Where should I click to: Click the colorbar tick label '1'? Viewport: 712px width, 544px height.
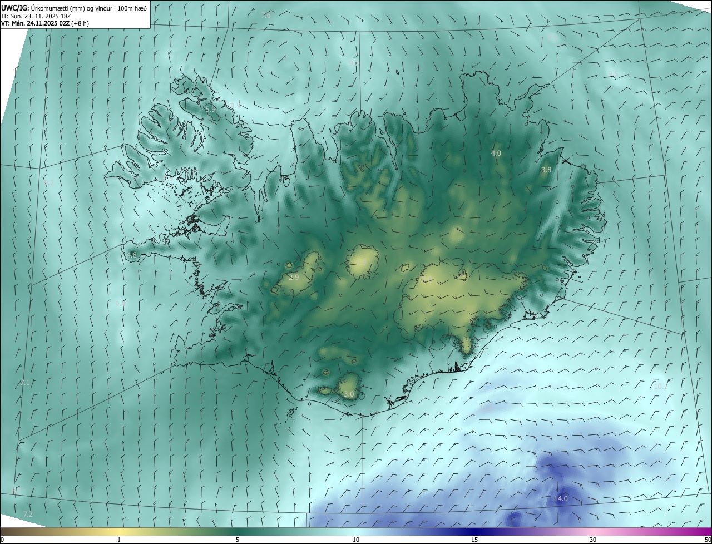(x=119, y=540)
